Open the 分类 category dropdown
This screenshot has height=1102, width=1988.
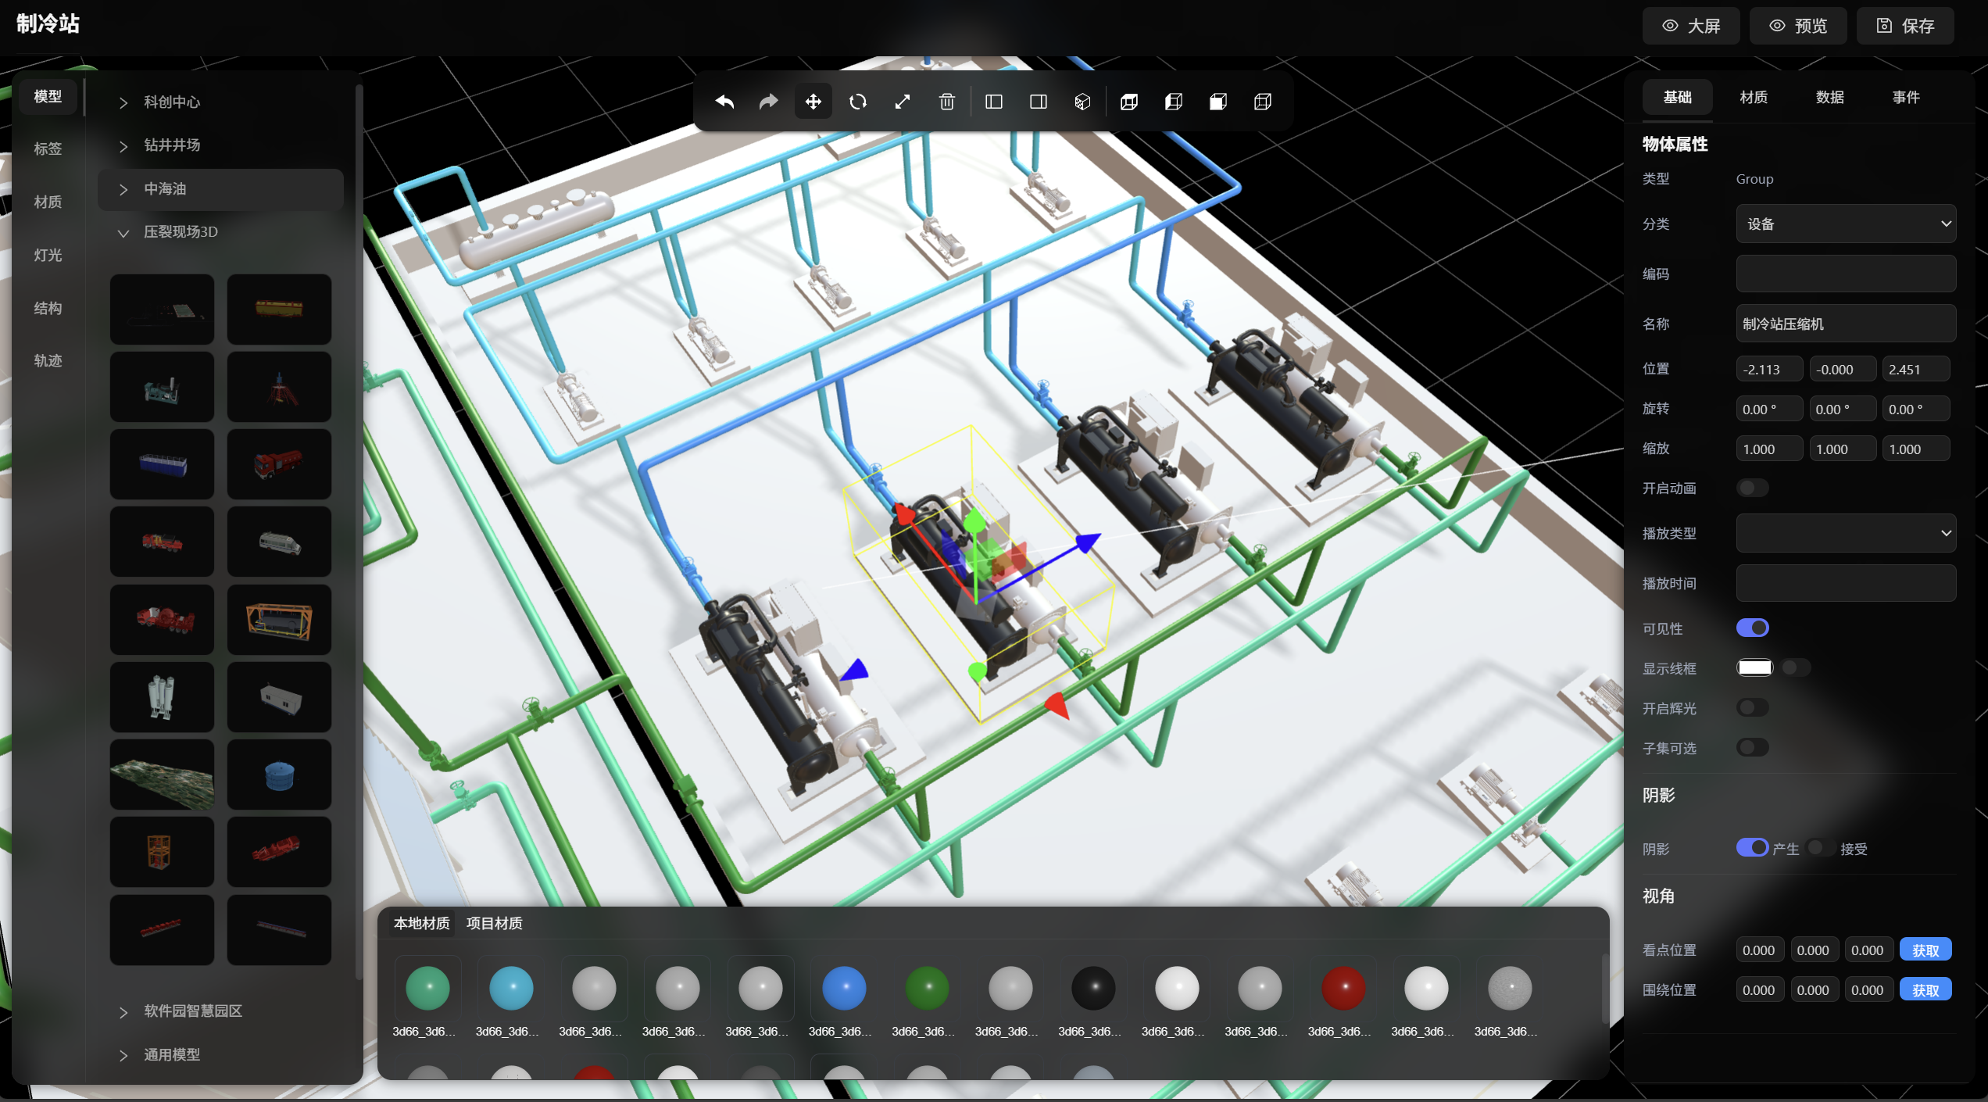(x=1845, y=224)
